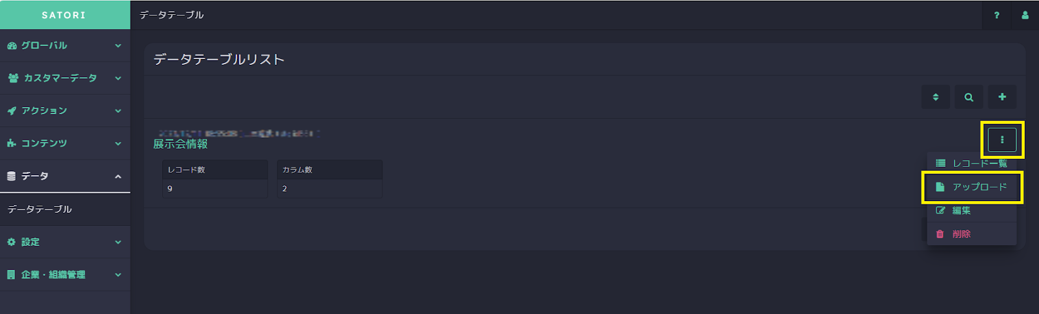Select レコード一覧 from the context menu

[971, 163]
